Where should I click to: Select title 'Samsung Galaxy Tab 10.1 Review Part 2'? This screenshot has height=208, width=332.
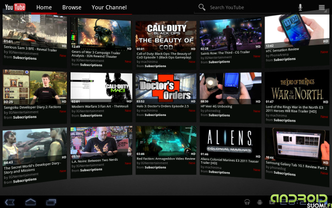pos(296,165)
